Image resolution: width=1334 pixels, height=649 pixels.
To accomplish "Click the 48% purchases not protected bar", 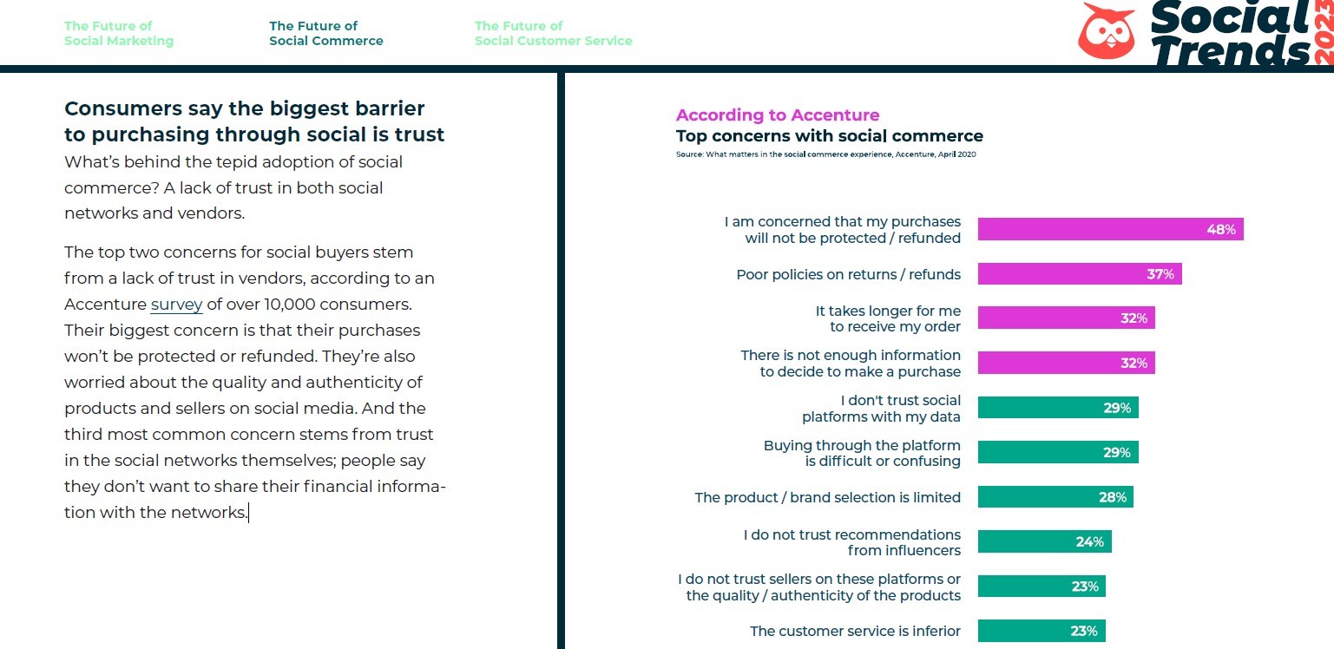I will point(1110,229).
